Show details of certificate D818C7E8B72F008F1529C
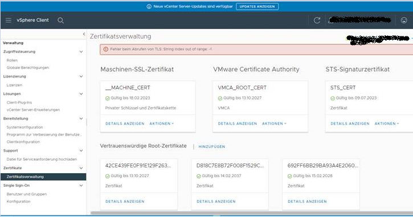 (x=216, y=202)
